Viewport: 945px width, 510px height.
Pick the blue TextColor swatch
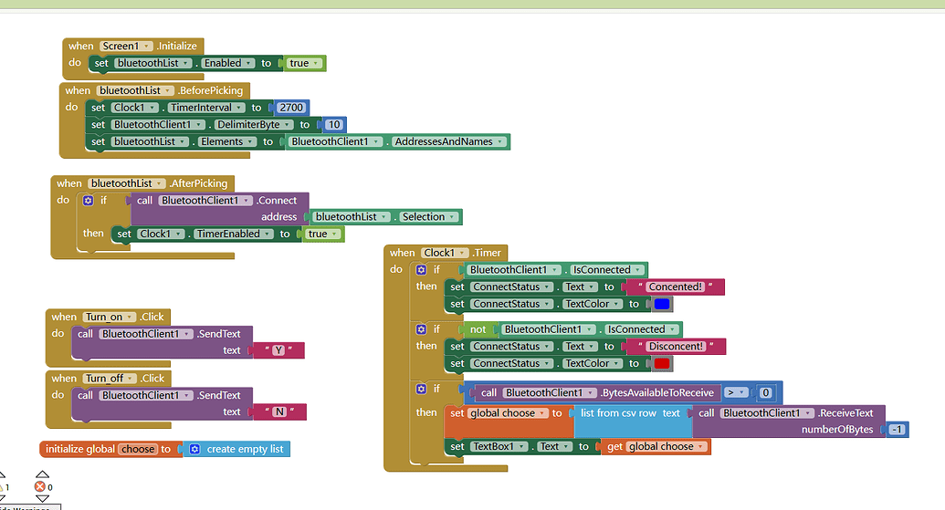pos(662,304)
